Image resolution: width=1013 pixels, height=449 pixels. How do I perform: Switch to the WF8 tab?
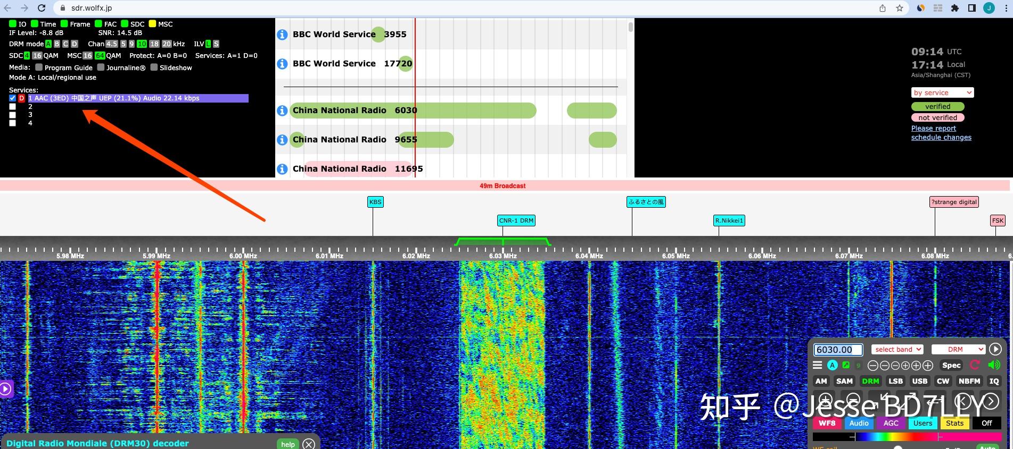[827, 423]
